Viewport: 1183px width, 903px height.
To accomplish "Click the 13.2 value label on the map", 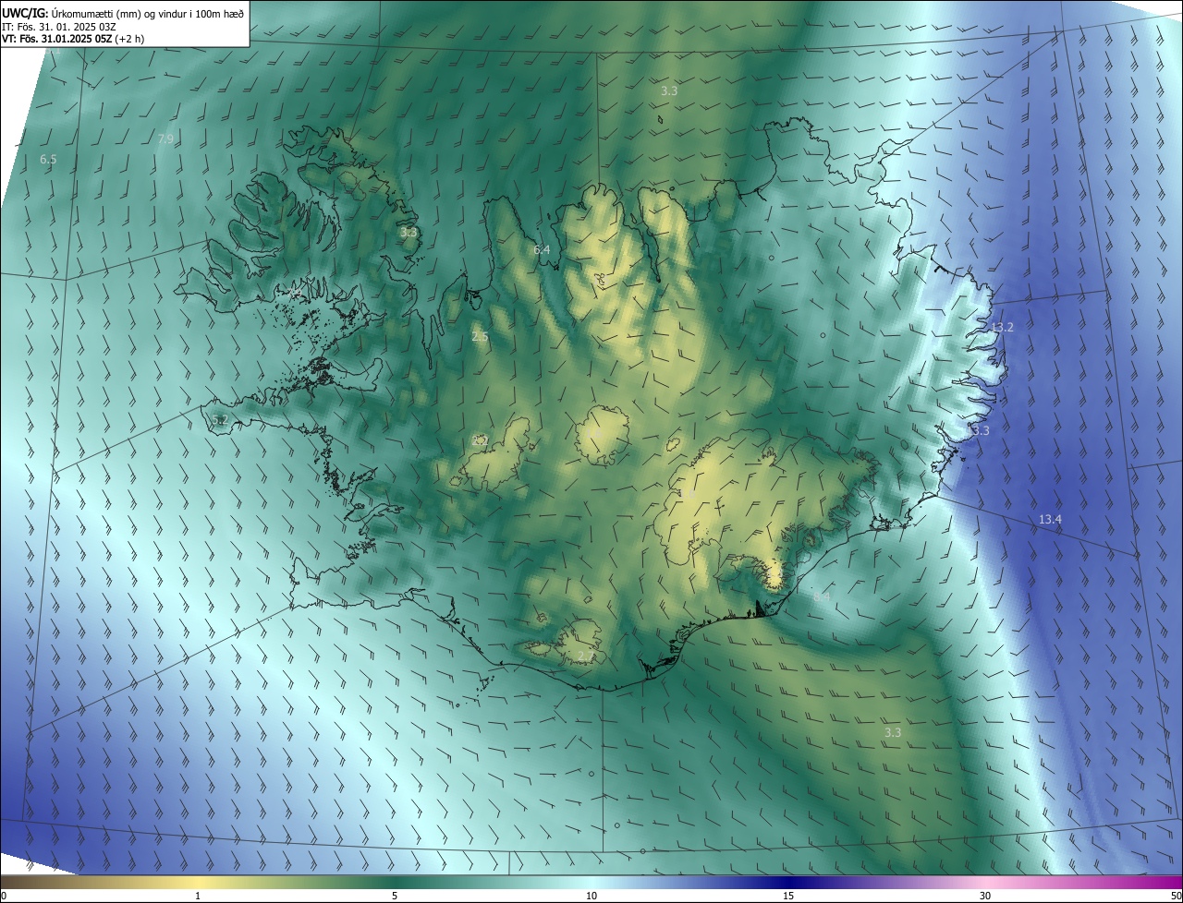I will 1002,328.
